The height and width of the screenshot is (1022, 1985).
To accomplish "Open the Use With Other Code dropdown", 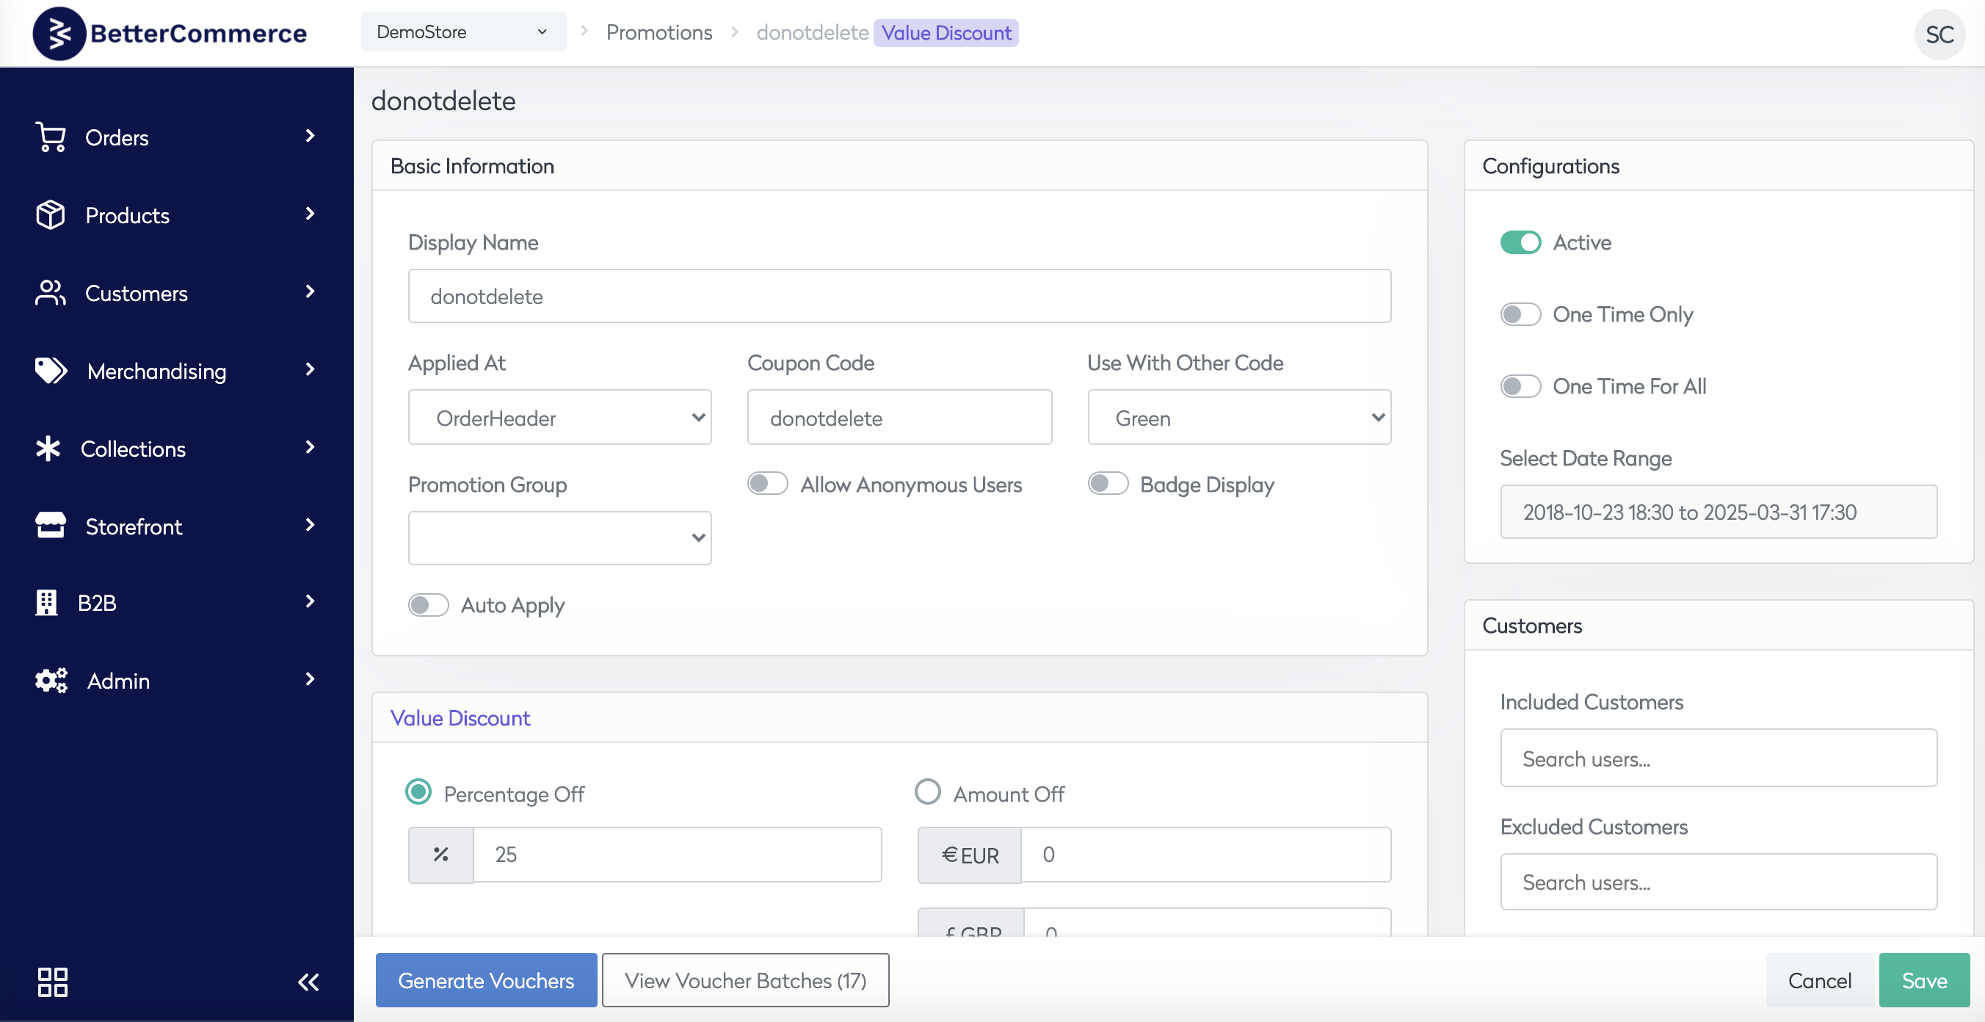I will click(1239, 418).
